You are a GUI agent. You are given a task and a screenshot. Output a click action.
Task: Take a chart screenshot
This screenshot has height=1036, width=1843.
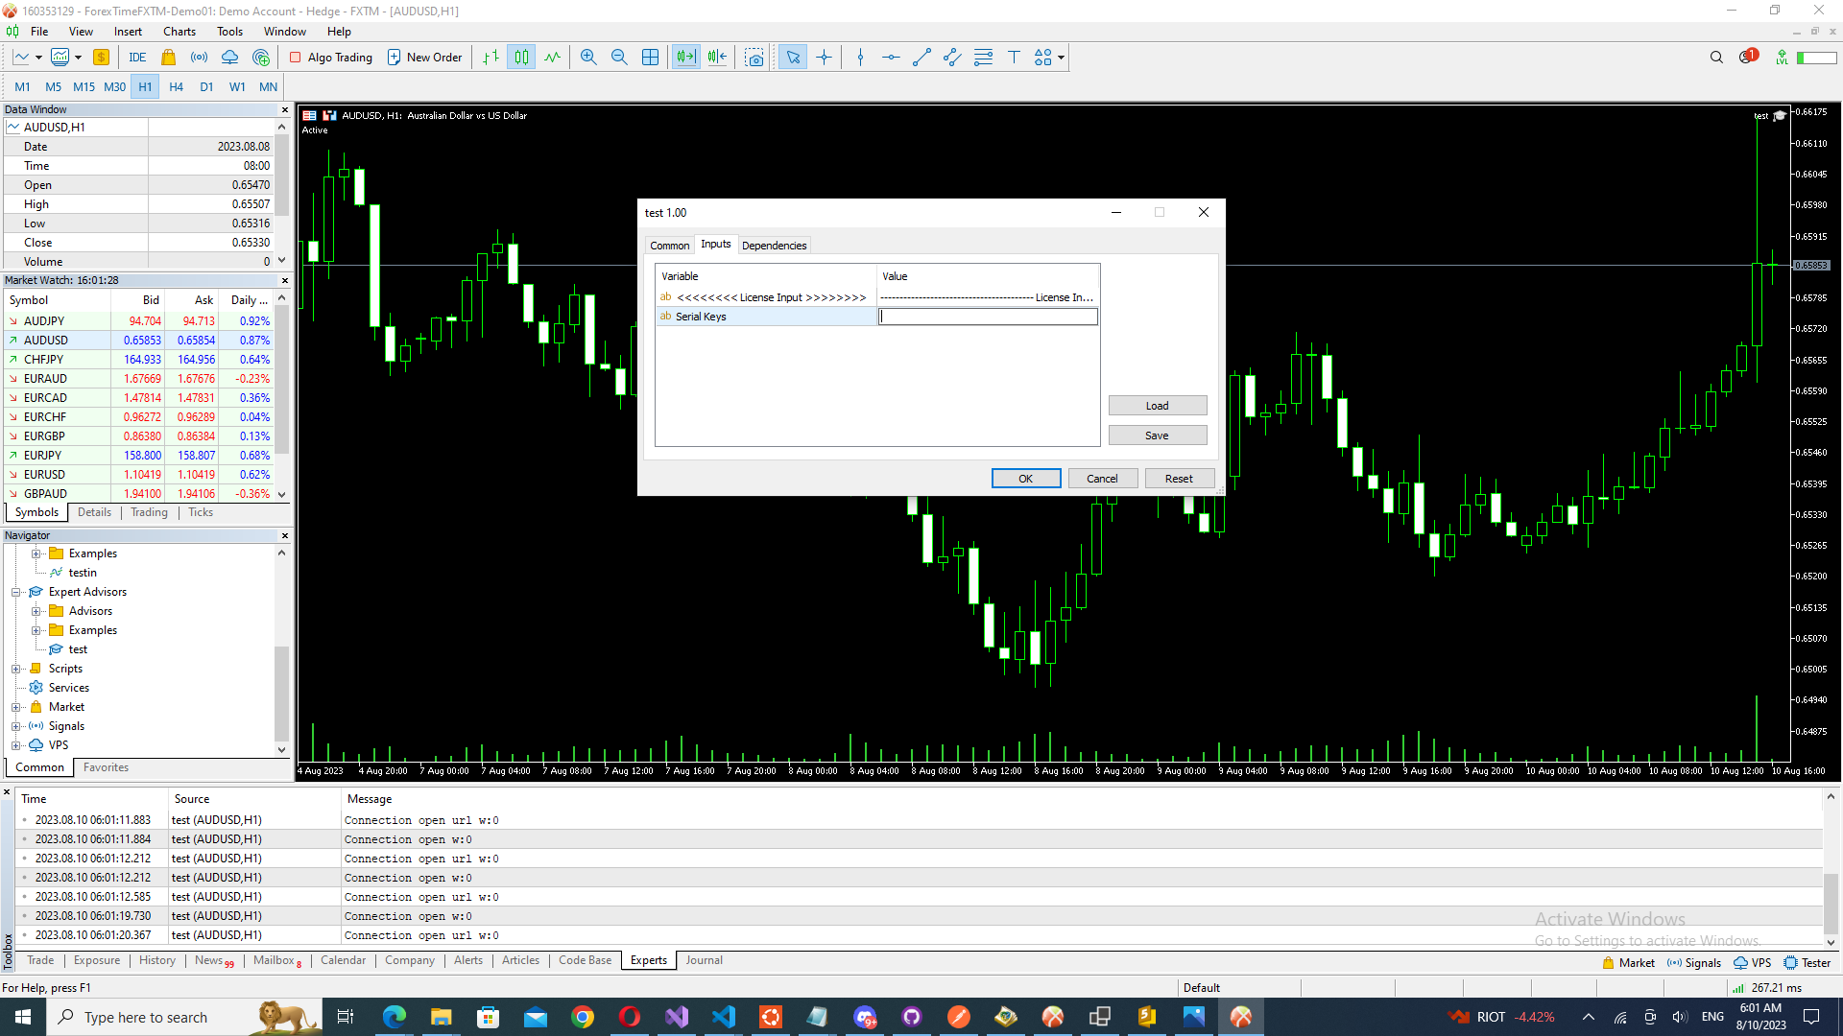[754, 58]
